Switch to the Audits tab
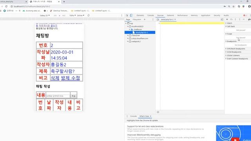The image size is (251, 141). 226,15
